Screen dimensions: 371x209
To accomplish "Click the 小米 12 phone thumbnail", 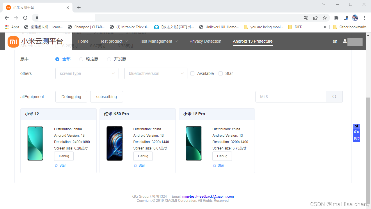I will [35, 143].
